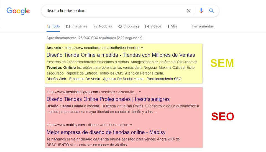Image resolution: width=266 pixels, height=152 pixels.
Task: Visit the 'Agencia De Social Media' sitelink
Action: tap(123, 79)
